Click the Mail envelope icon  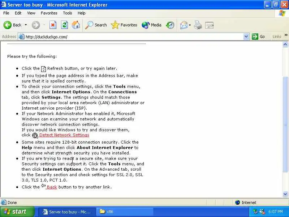tap(184, 25)
